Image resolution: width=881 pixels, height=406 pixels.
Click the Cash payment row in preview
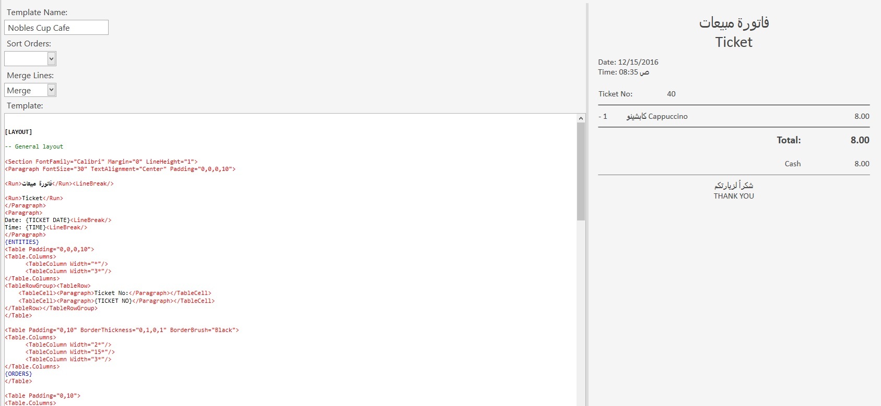coord(792,164)
